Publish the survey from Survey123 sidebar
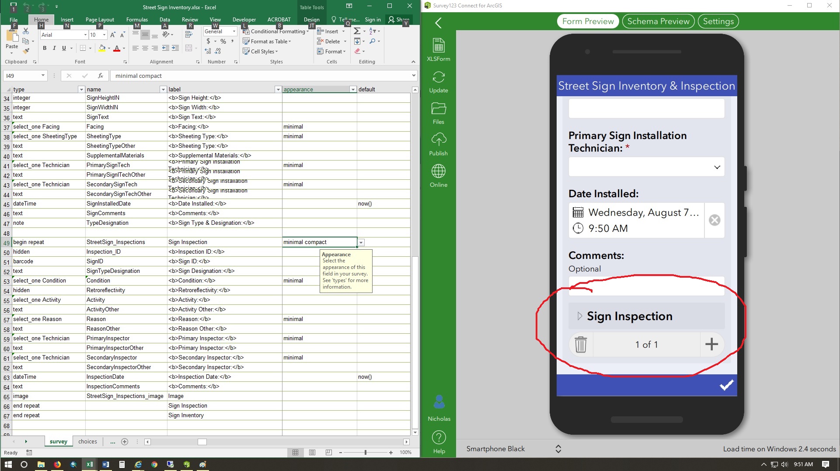Screen dimensions: 840x471 pos(439,145)
